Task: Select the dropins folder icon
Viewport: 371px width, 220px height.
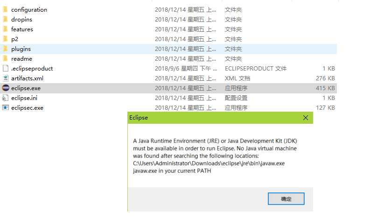Action: (x=5, y=19)
